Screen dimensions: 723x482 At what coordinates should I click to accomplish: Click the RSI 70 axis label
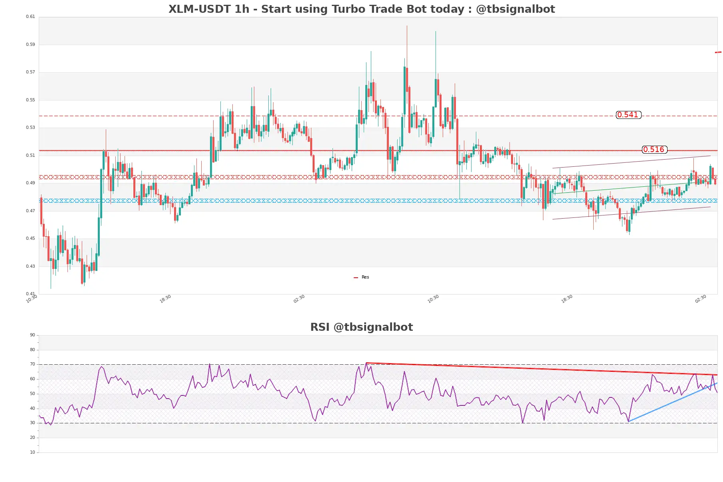[x=32, y=364]
